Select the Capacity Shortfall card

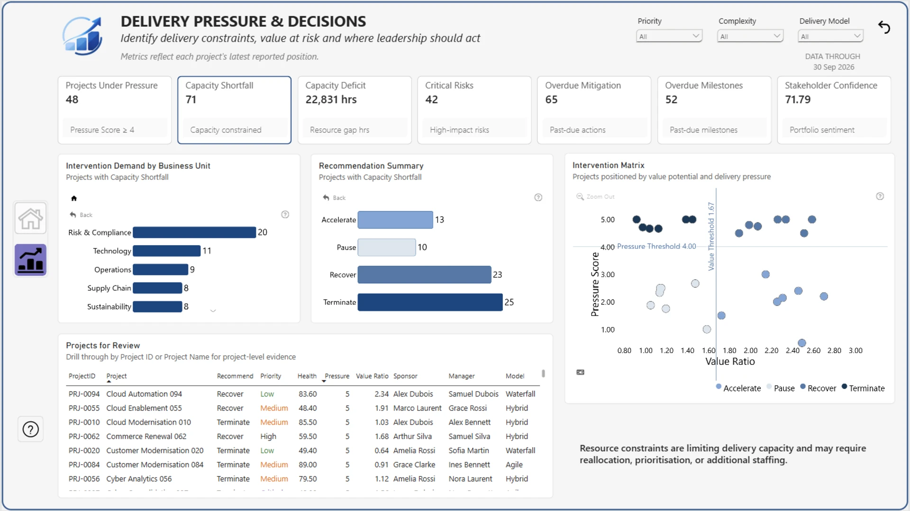pos(234,110)
